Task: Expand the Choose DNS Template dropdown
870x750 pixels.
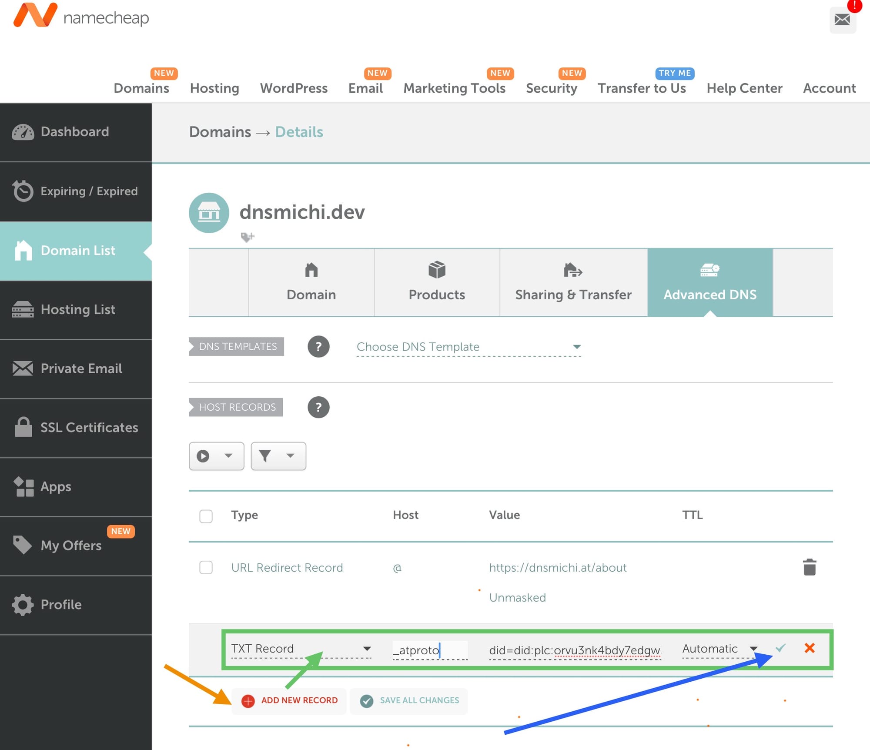Action: tap(468, 347)
